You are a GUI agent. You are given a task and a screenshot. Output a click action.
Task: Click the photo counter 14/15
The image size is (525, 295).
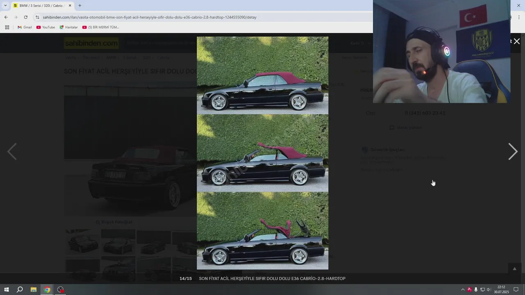185,279
